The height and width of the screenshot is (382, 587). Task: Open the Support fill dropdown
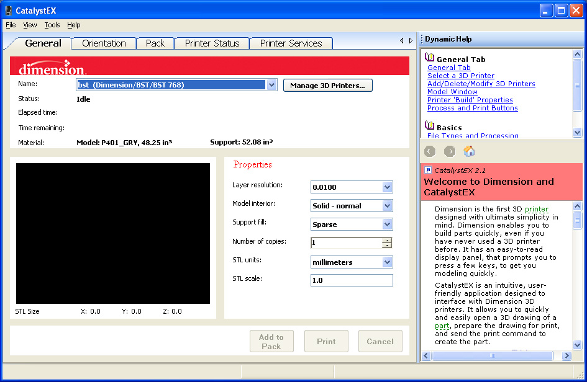388,224
